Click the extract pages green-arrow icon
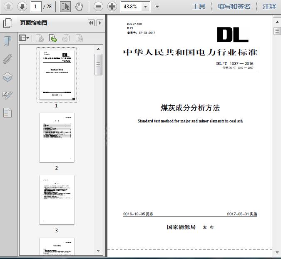 click(x=53, y=38)
